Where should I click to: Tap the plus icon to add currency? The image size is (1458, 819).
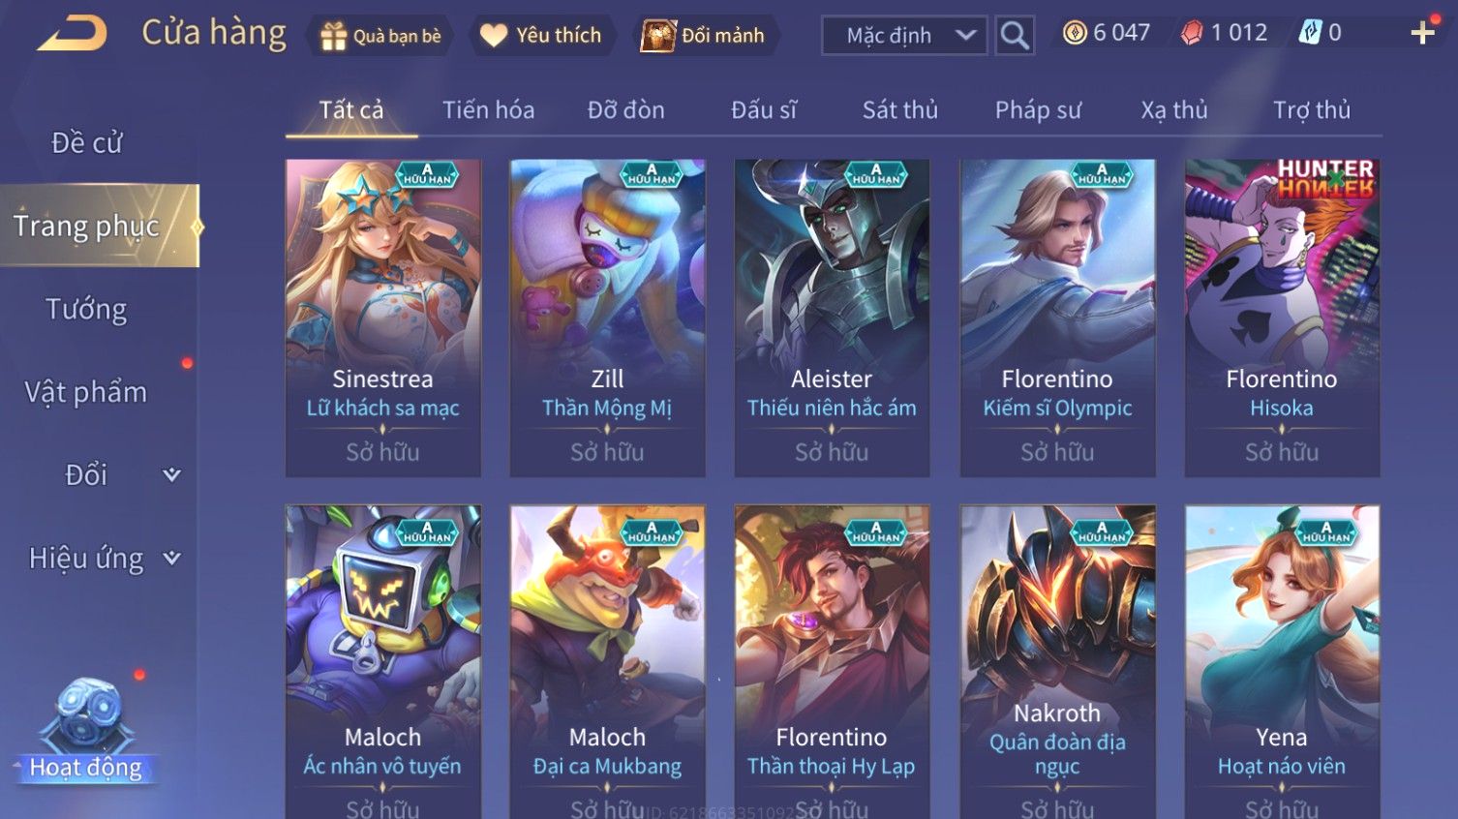coord(1422,33)
